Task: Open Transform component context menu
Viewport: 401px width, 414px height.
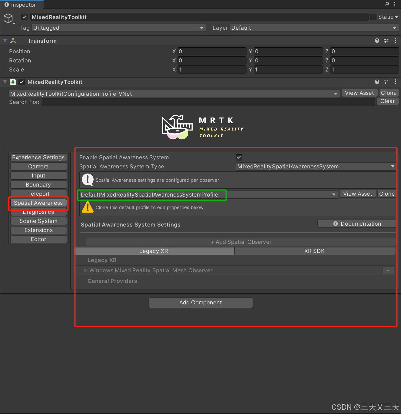Action: point(395,41)
